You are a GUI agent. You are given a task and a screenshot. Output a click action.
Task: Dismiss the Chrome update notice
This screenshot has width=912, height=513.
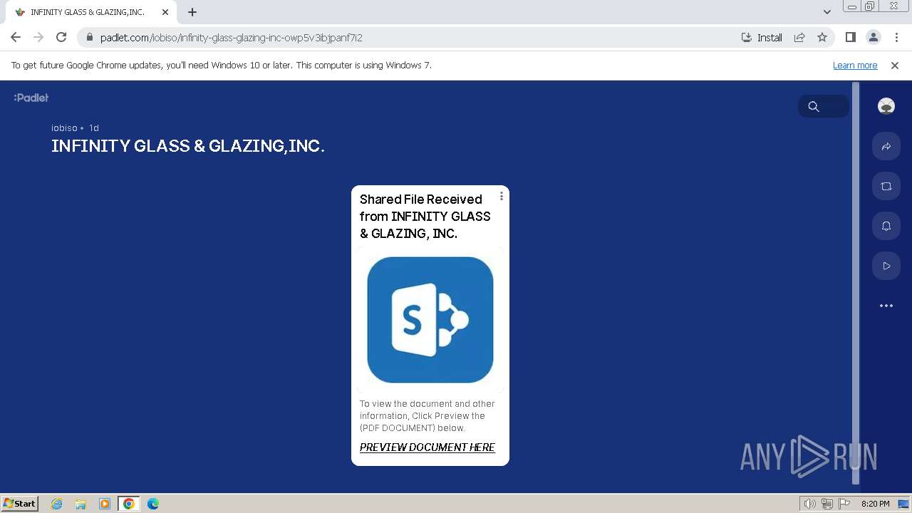pos(895,66)
